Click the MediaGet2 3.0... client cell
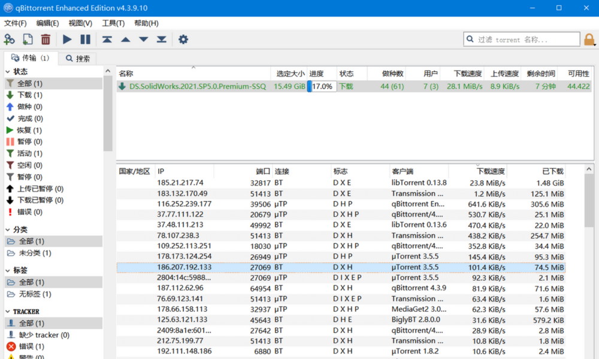Image resolution: width=599 pixels, height=359 pixels. (419, 309)
